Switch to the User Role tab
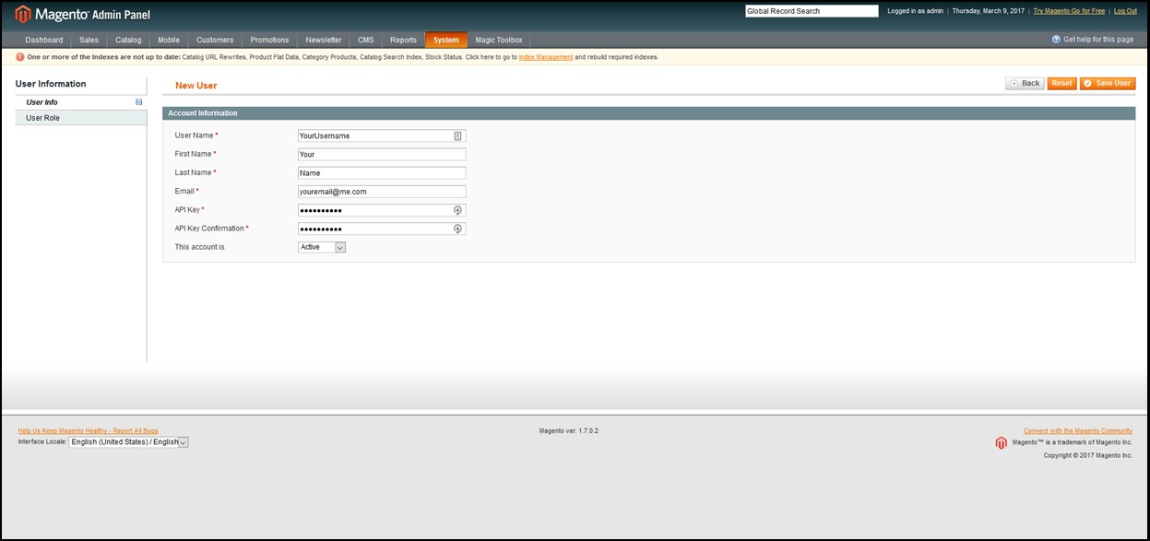Viewport: 1150px width, 541px height. (43, 118)
